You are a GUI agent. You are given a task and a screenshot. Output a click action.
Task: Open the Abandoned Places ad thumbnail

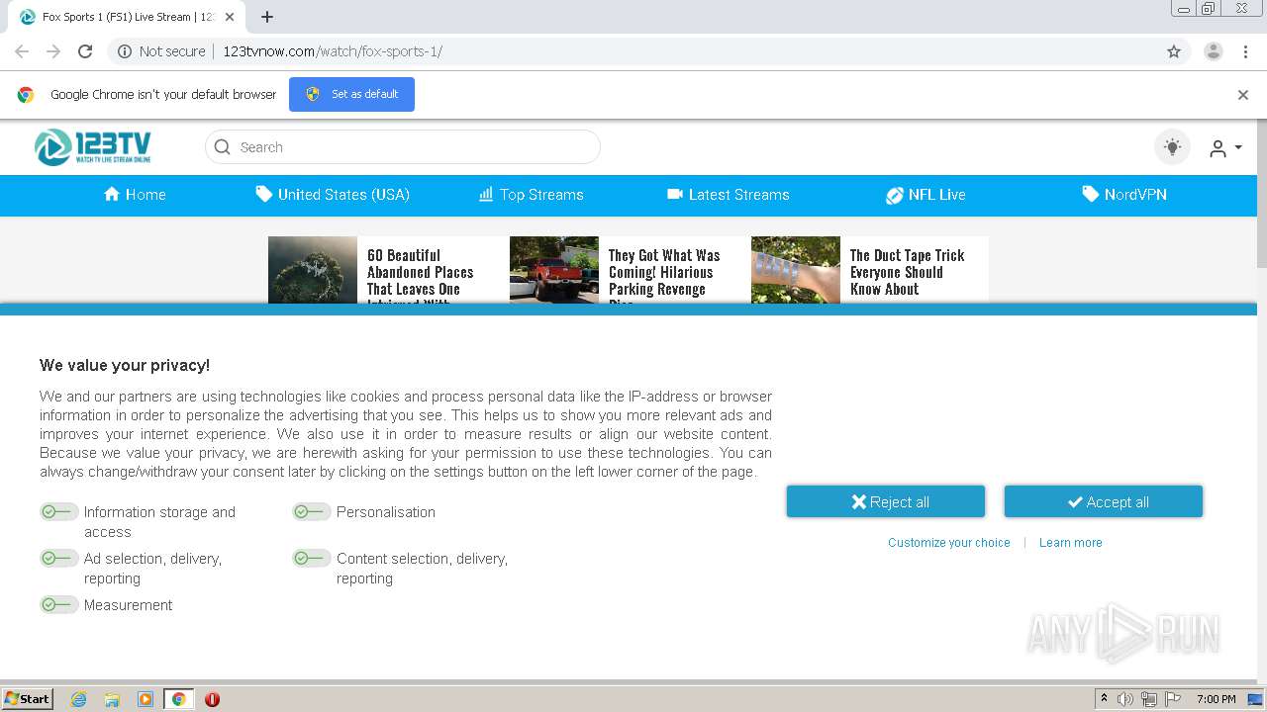313,270
